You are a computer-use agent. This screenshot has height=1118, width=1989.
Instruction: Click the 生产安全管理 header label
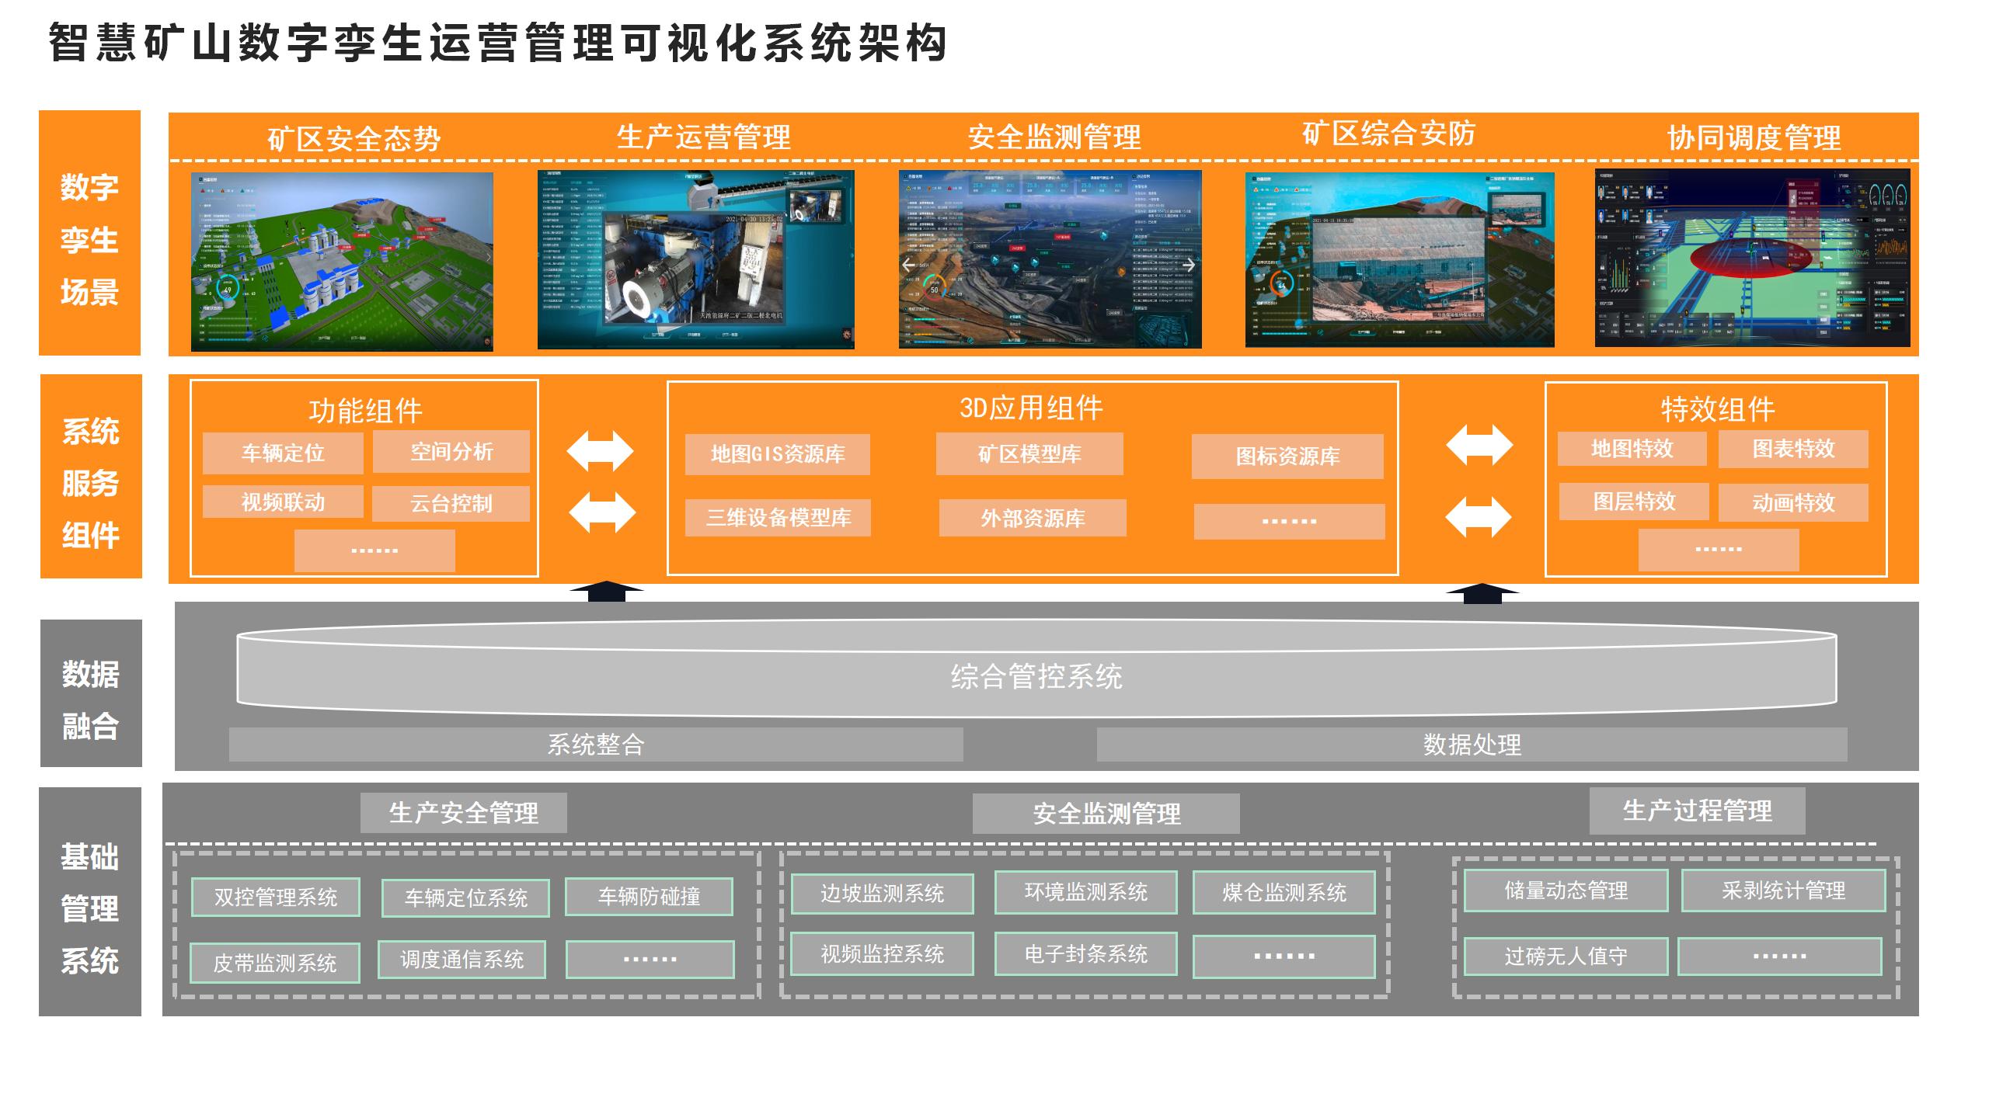[x=463, y=813]
